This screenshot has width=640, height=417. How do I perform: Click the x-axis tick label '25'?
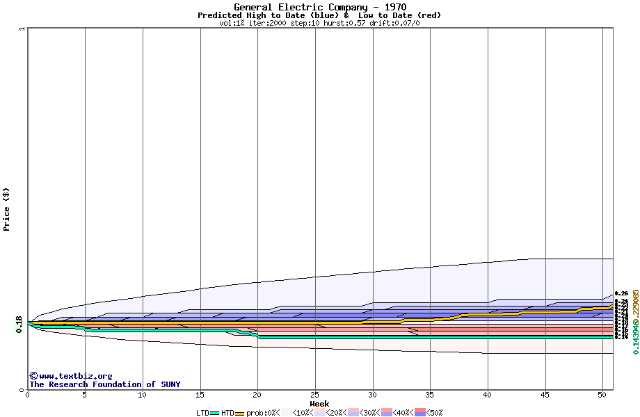[x=314, y=395]
